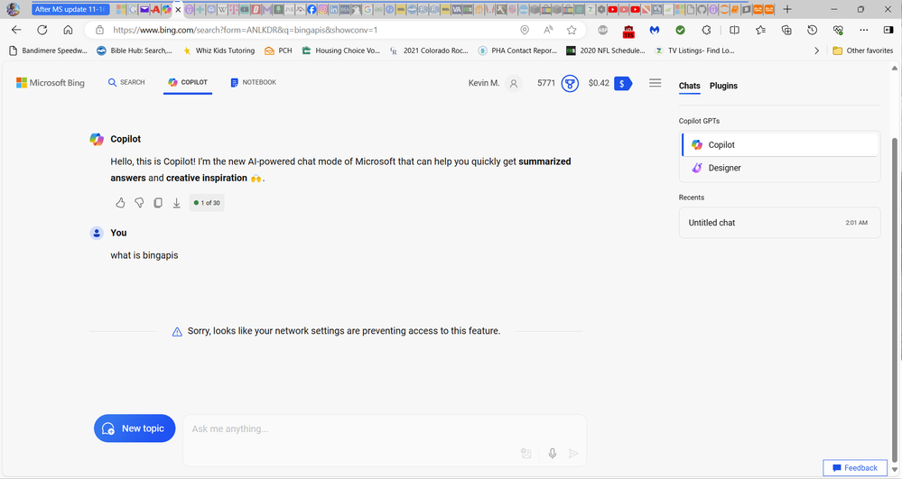Open the Favorites list panel
The height and width of the screenshot is (479, 902).
point(760,30)
